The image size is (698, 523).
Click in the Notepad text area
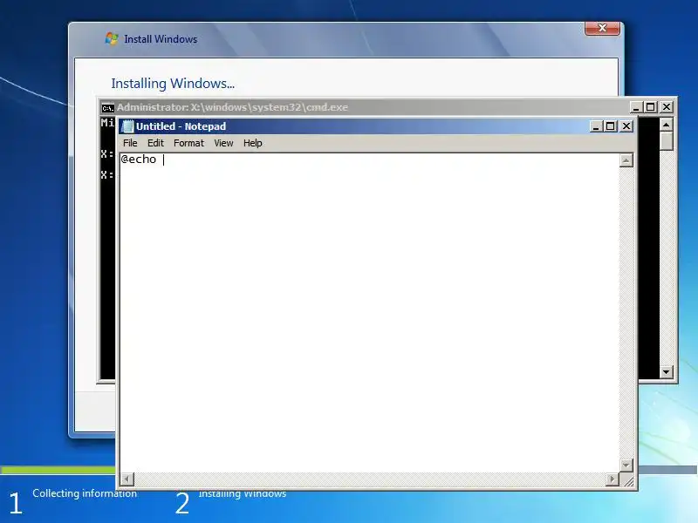(x=369, y=313)
